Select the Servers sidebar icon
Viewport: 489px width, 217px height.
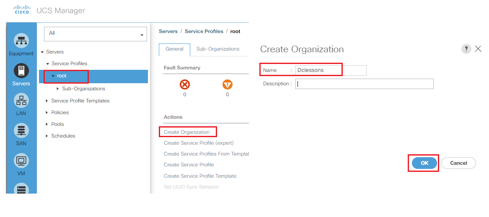click(21, 71)
